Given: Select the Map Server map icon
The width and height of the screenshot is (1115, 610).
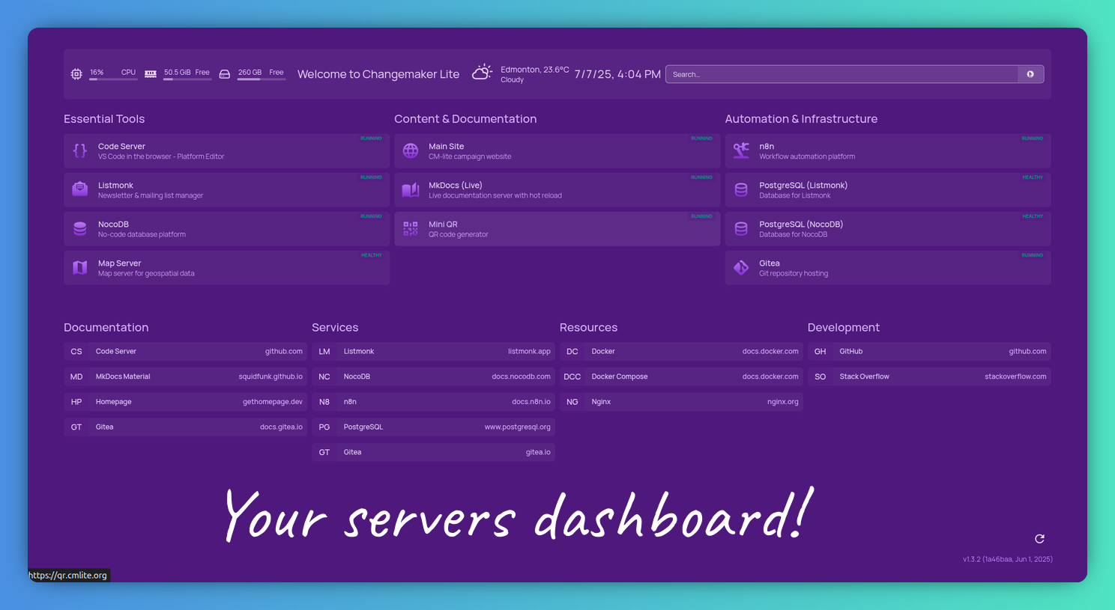Looking at the screenshot, I should pos(80,268).
